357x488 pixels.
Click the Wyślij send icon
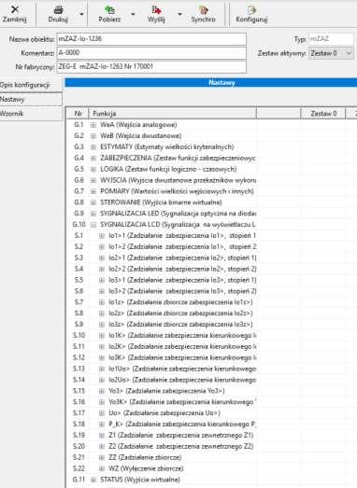[x=156, y=9]
